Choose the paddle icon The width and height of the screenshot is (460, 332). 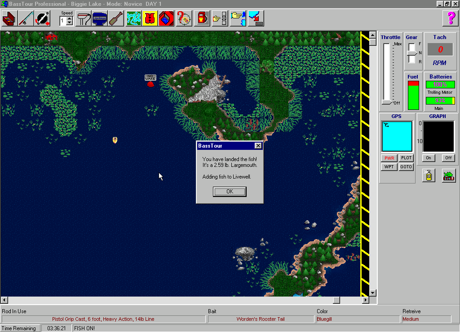click(116, 18)
